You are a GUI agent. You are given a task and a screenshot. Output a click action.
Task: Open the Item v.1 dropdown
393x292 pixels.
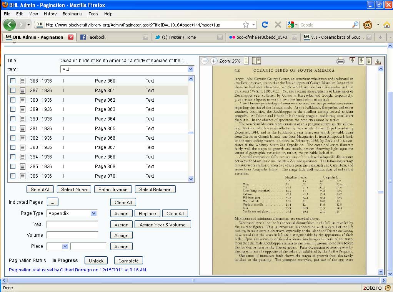(190, 69)
